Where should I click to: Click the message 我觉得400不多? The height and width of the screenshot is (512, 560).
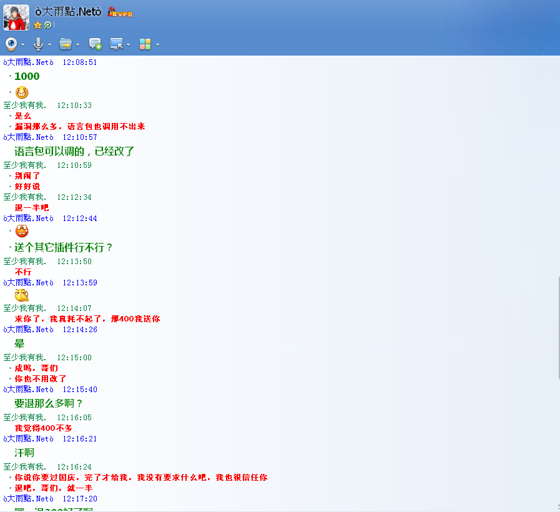pyautogui.click(x=44, y=428)
